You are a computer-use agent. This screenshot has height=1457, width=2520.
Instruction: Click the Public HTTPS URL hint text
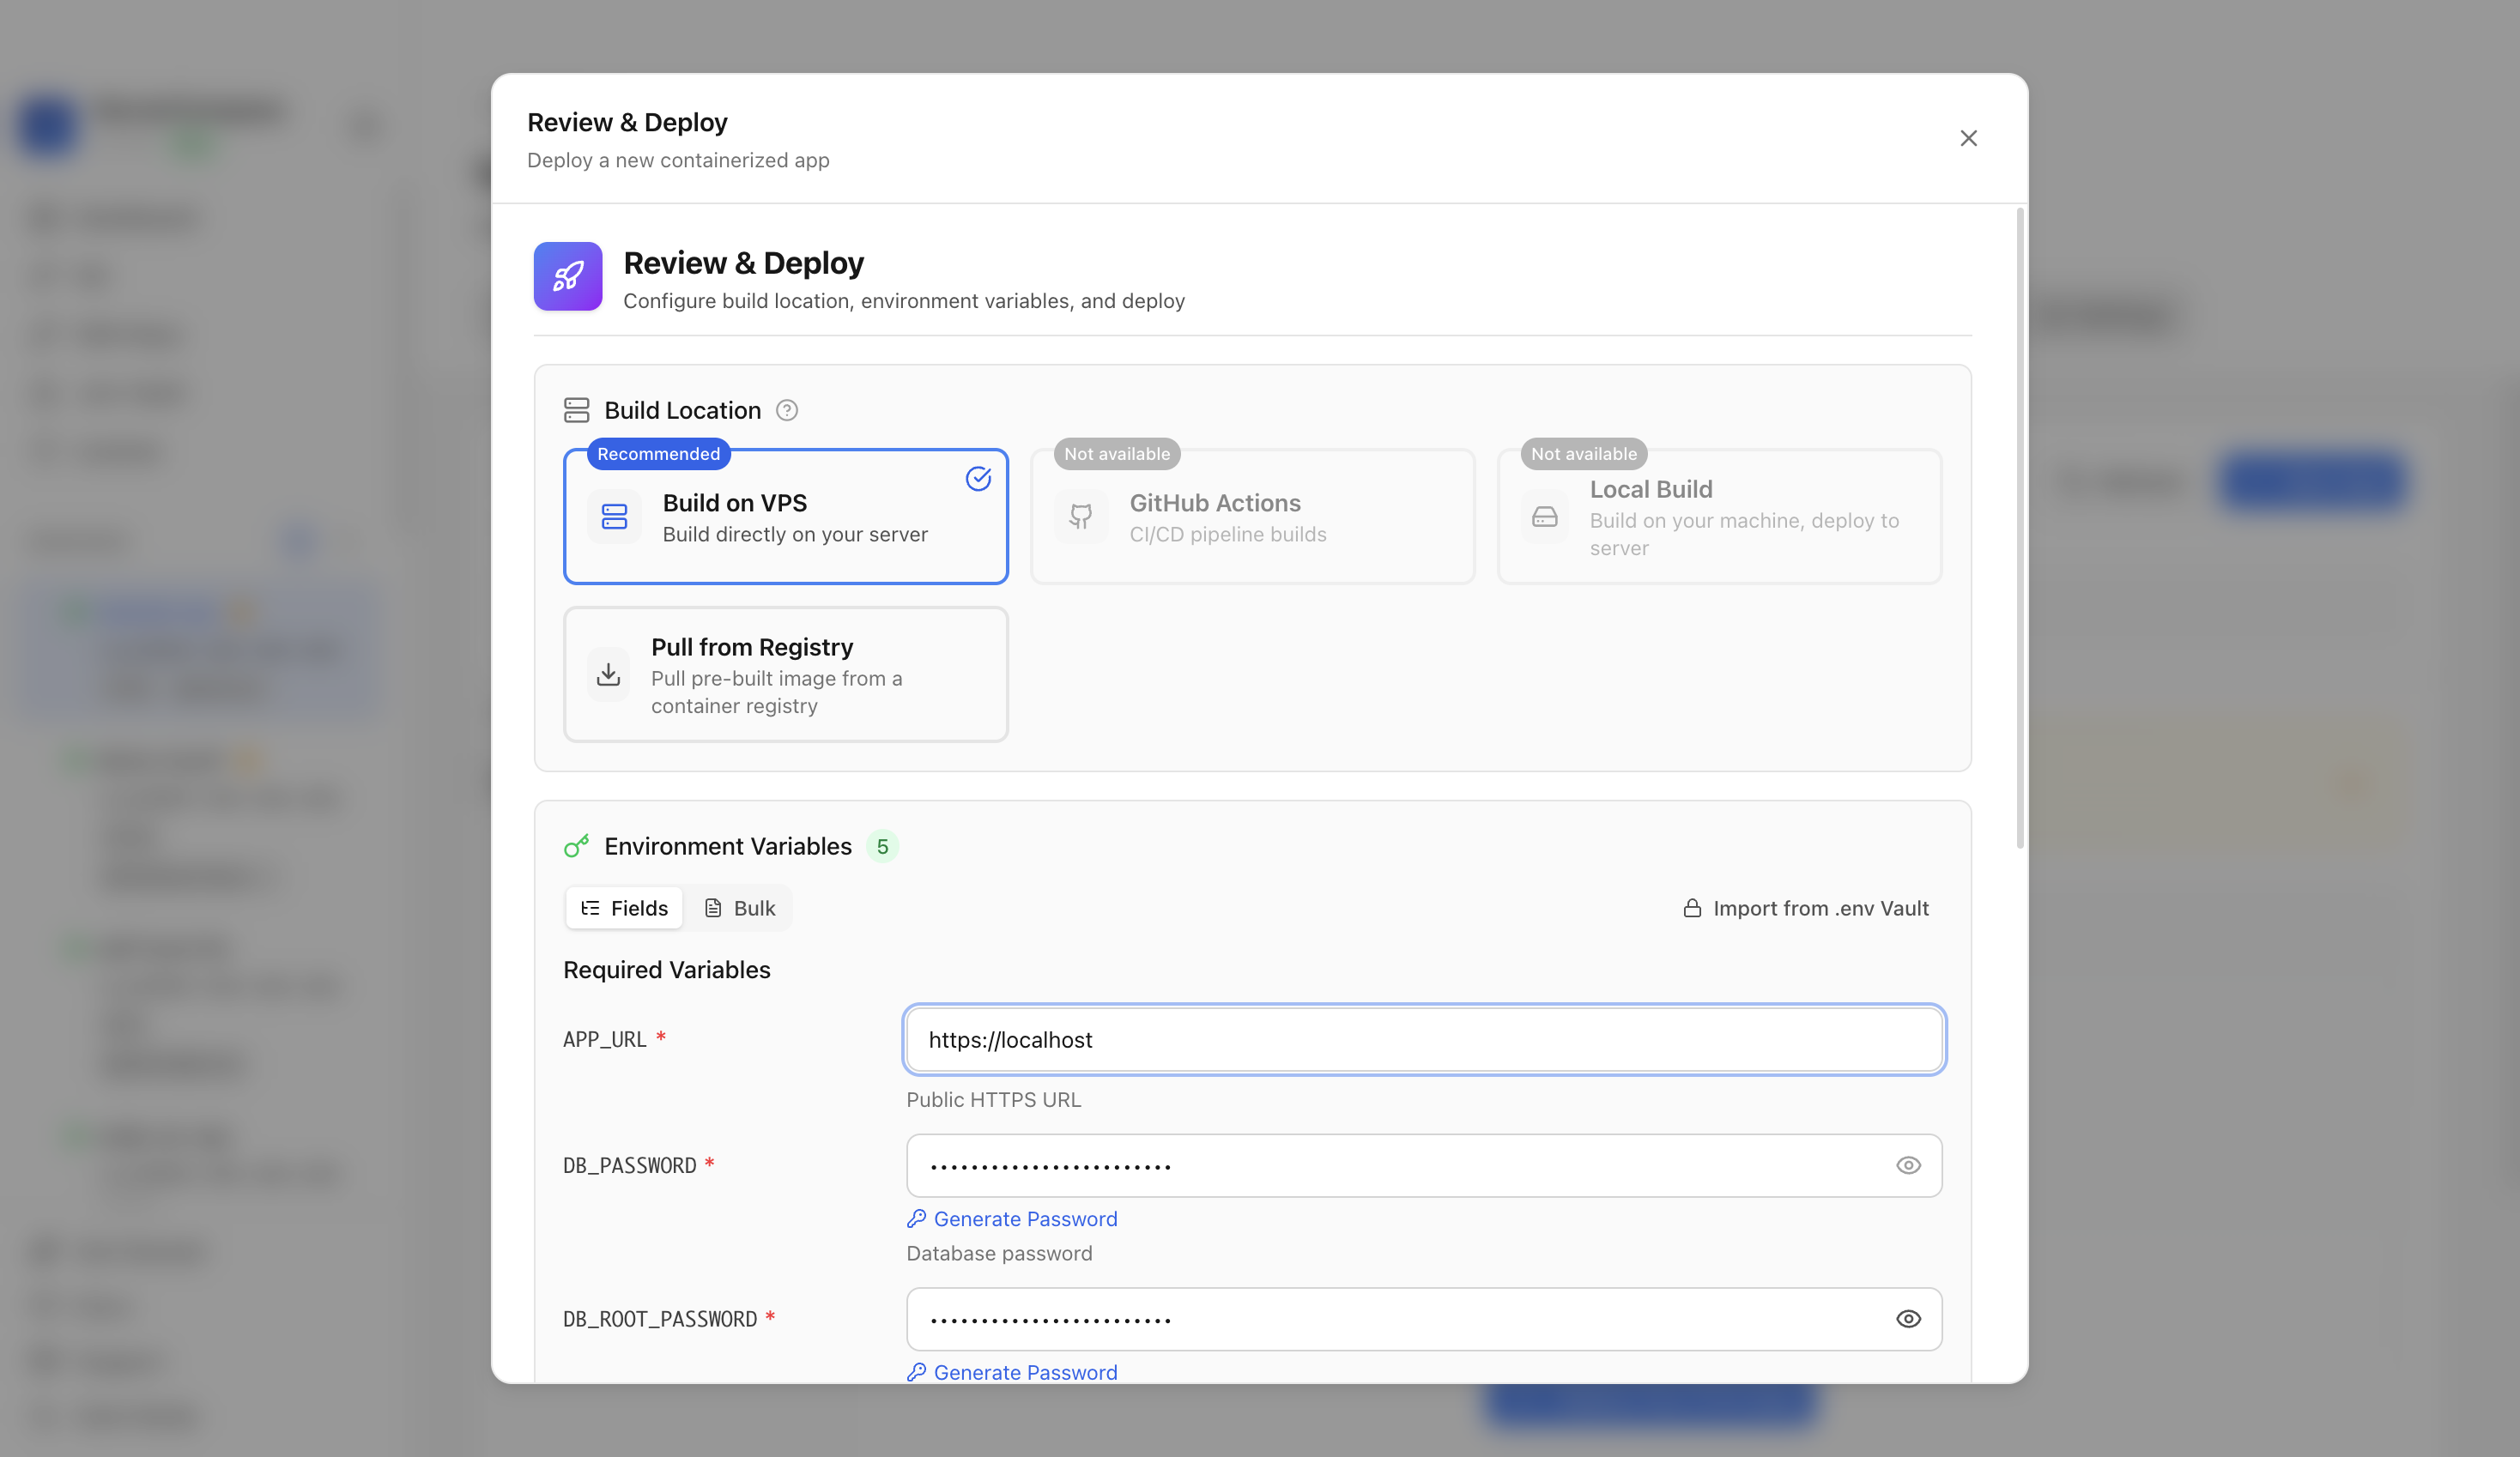pyautogui.click(x=994, y=1100)
